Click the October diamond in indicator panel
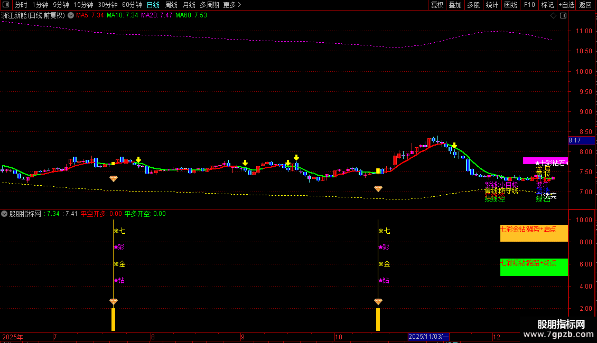Image resolution: width=597 pixels, height=343 pixels. tap(378, 301)
